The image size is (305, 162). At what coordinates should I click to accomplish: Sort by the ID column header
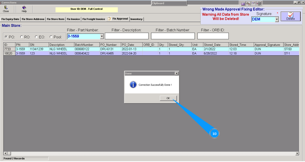pyautogui.click(x=9, y=45)
